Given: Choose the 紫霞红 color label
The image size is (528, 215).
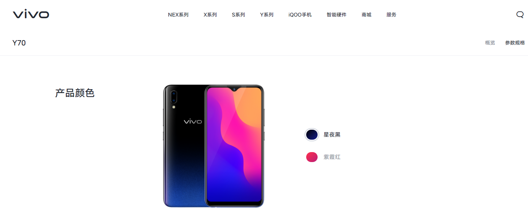Looking at the screenshot, I should click(x=332, y=157).
